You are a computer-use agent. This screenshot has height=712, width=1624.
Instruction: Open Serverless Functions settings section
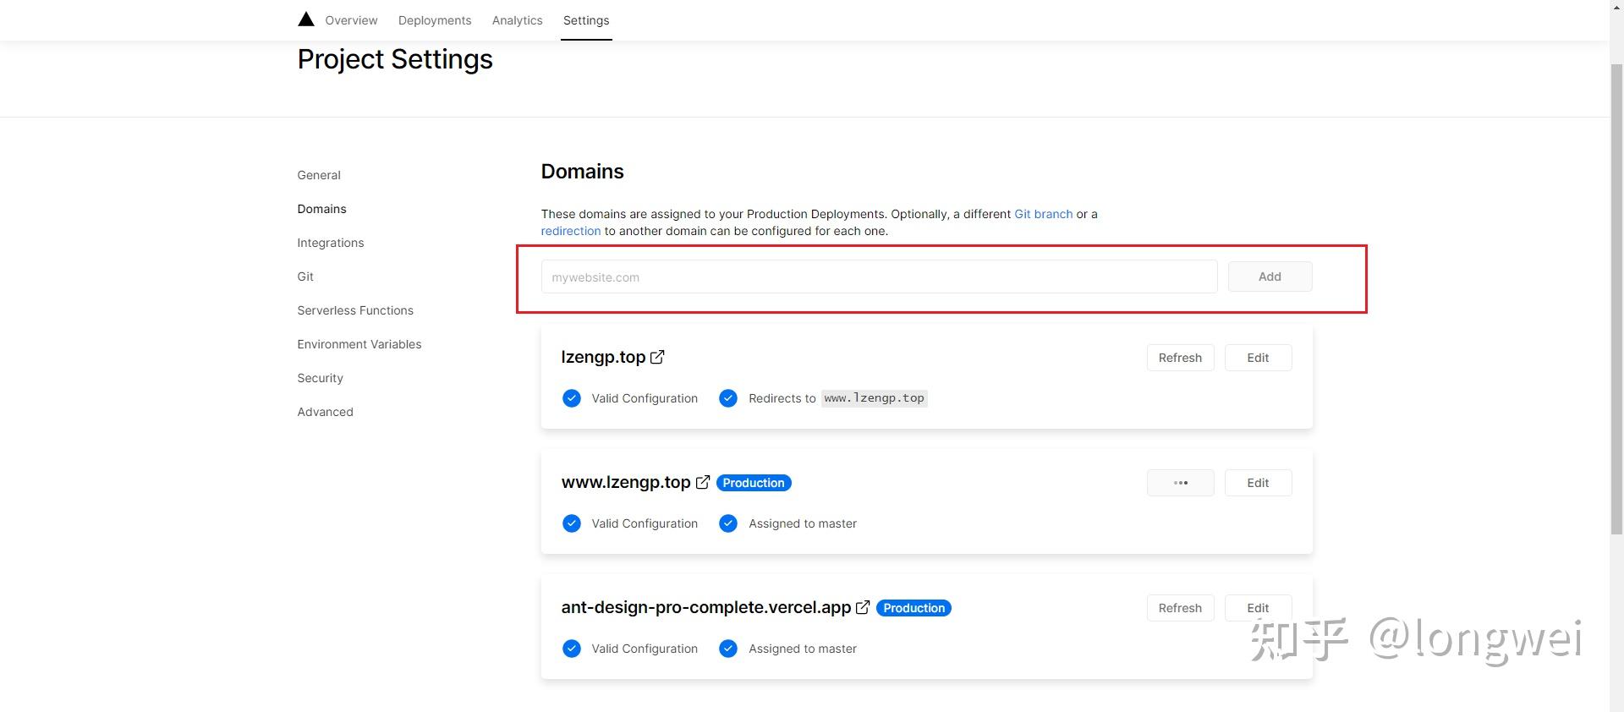[x=355, y=310]
